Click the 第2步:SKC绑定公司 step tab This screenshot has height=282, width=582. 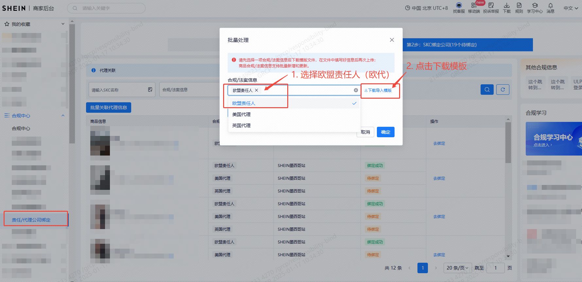pos(467,45)
